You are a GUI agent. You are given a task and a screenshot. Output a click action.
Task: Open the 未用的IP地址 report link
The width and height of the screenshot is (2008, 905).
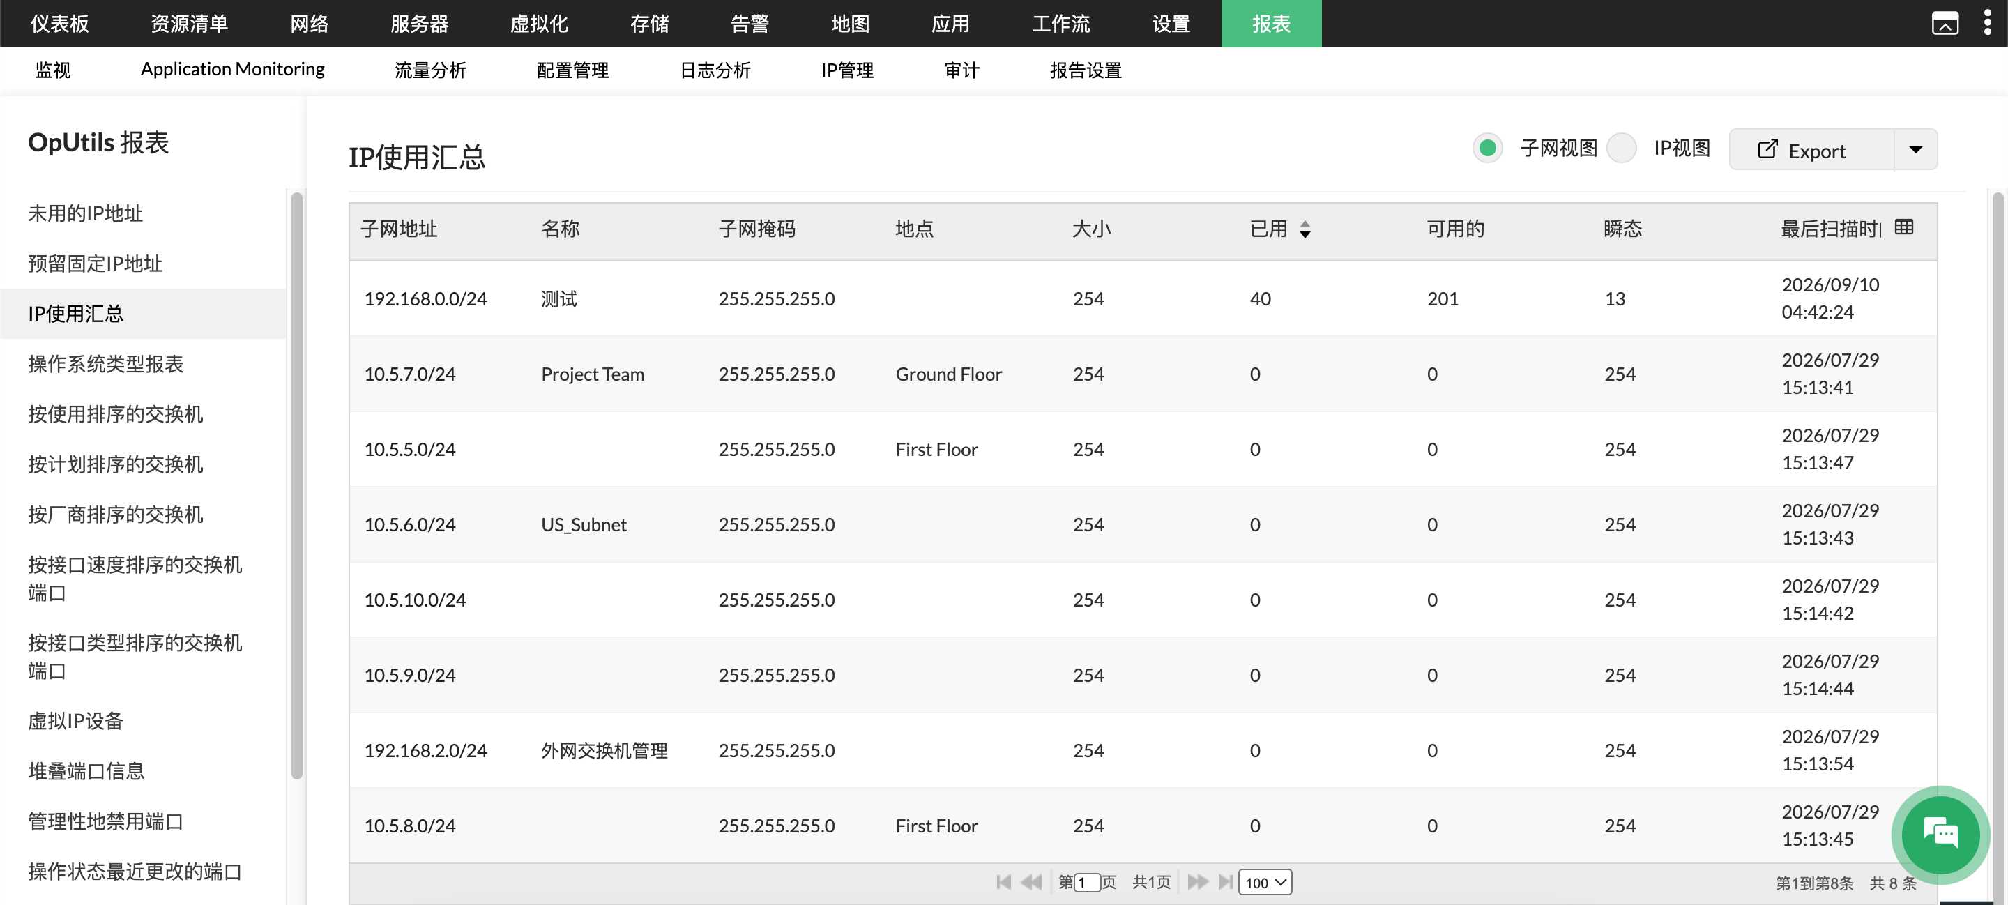pyautogui.click(x=86, y=213)
